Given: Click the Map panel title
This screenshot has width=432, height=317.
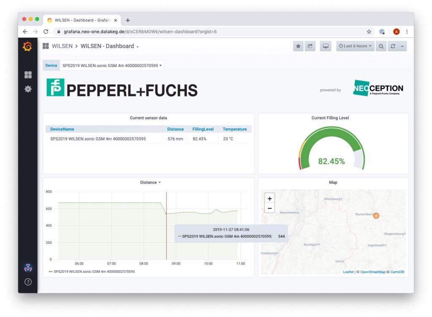Looking at the screenshot, I should (333, 183).
